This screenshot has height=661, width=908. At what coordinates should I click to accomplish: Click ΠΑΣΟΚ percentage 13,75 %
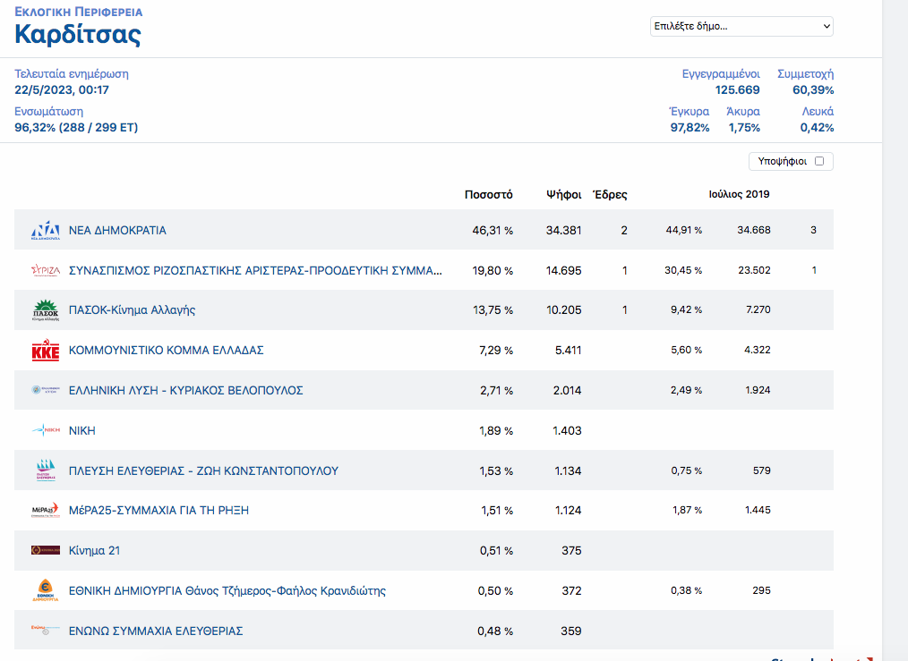click(493, 310)
